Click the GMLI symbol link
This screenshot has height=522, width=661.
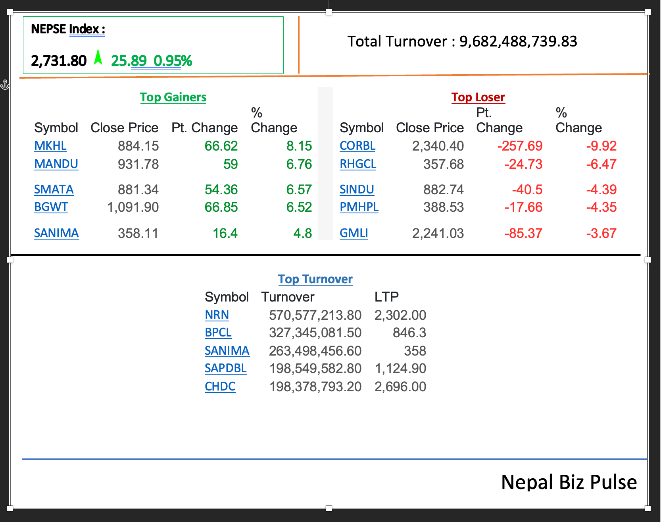pos(354,233)
